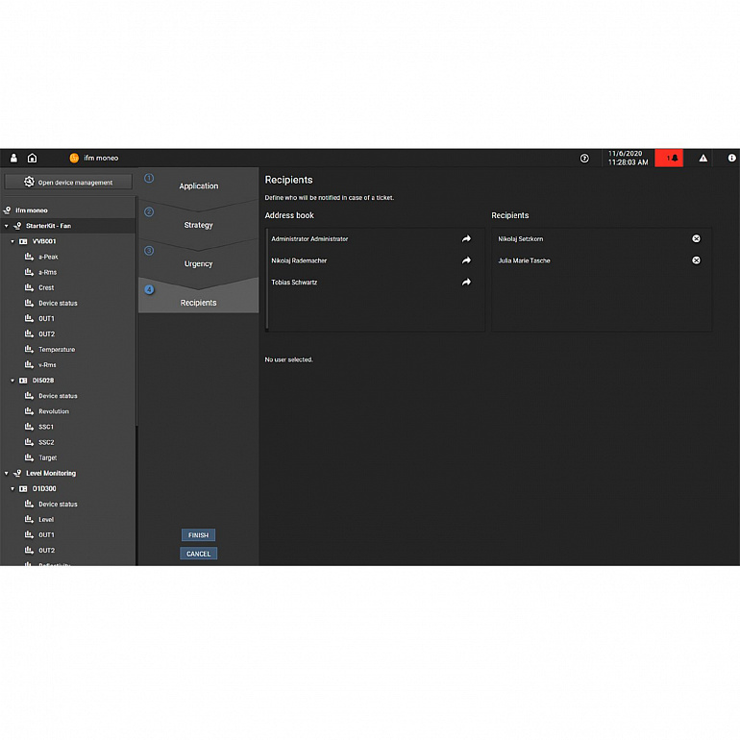Click the StarterKit - Fan location icon
The image size is (740, 740).
17,226
